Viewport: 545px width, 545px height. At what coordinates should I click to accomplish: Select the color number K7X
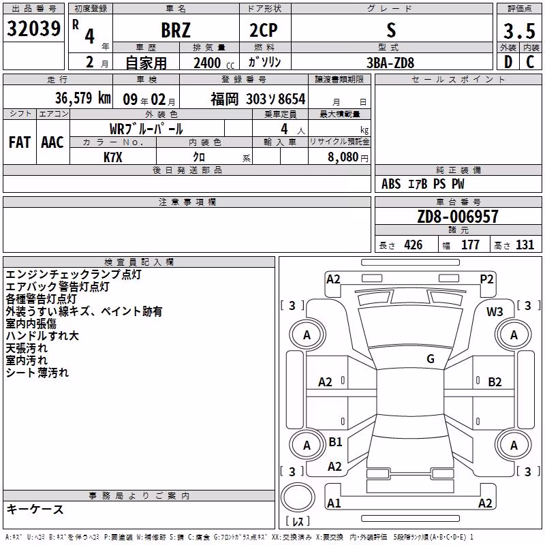coord(113,157)
